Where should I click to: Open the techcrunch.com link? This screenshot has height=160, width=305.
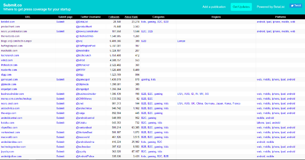pos(10,56)
